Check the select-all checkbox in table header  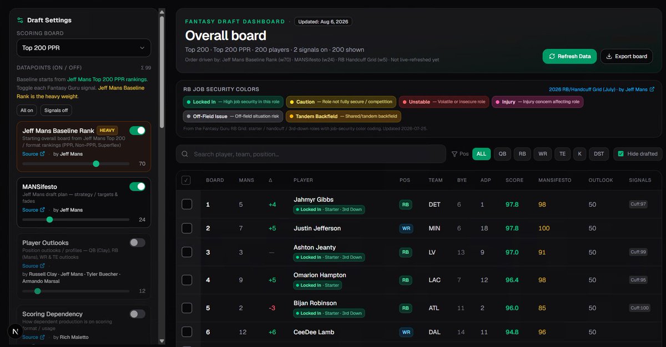[186, 180]
